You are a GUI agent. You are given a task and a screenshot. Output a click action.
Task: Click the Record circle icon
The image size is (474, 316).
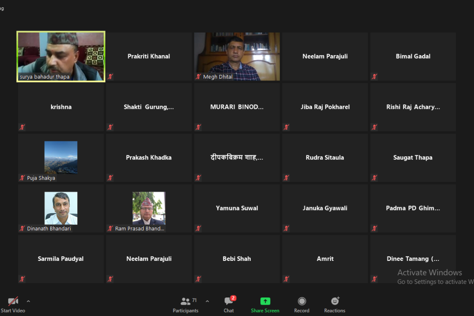[302, 301]
